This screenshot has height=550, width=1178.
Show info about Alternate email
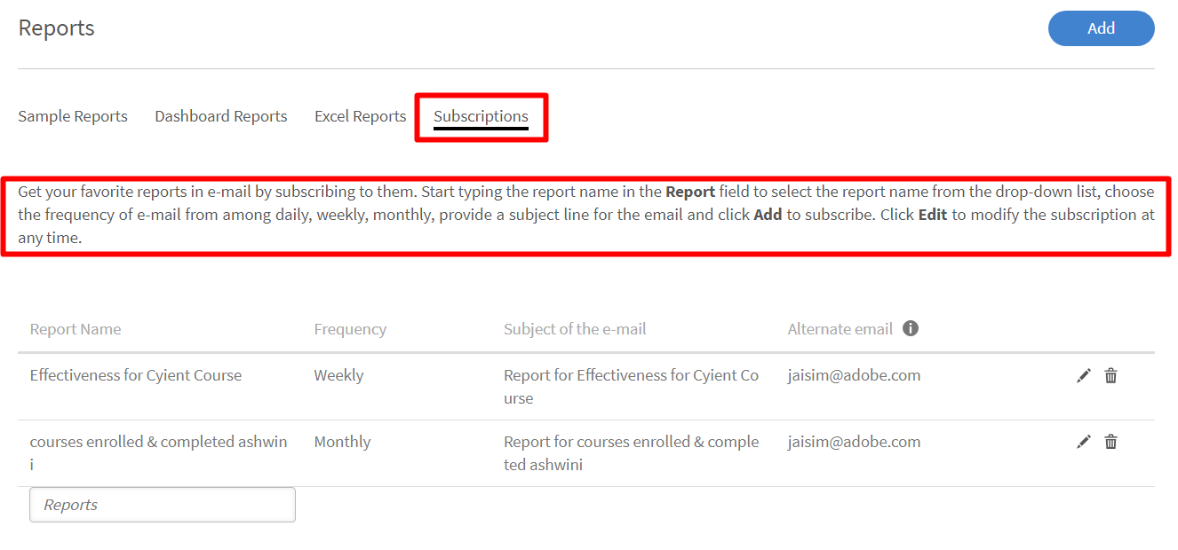coord(910,329)
